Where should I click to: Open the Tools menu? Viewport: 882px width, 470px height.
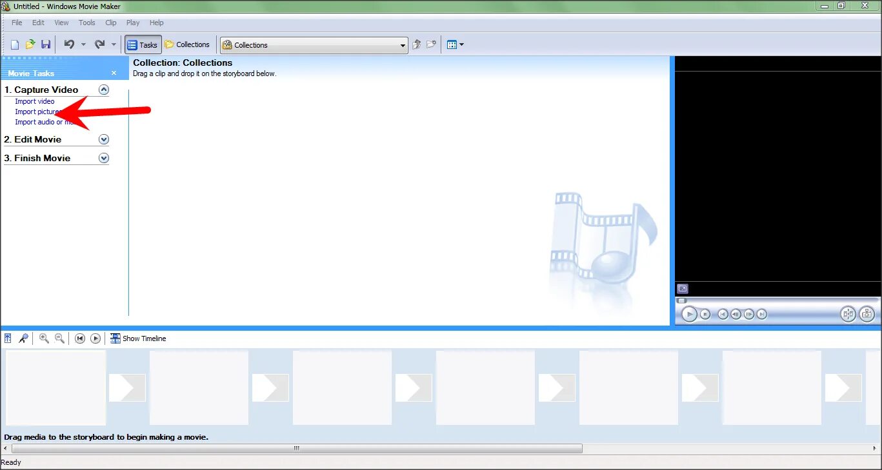coord(86,22)
